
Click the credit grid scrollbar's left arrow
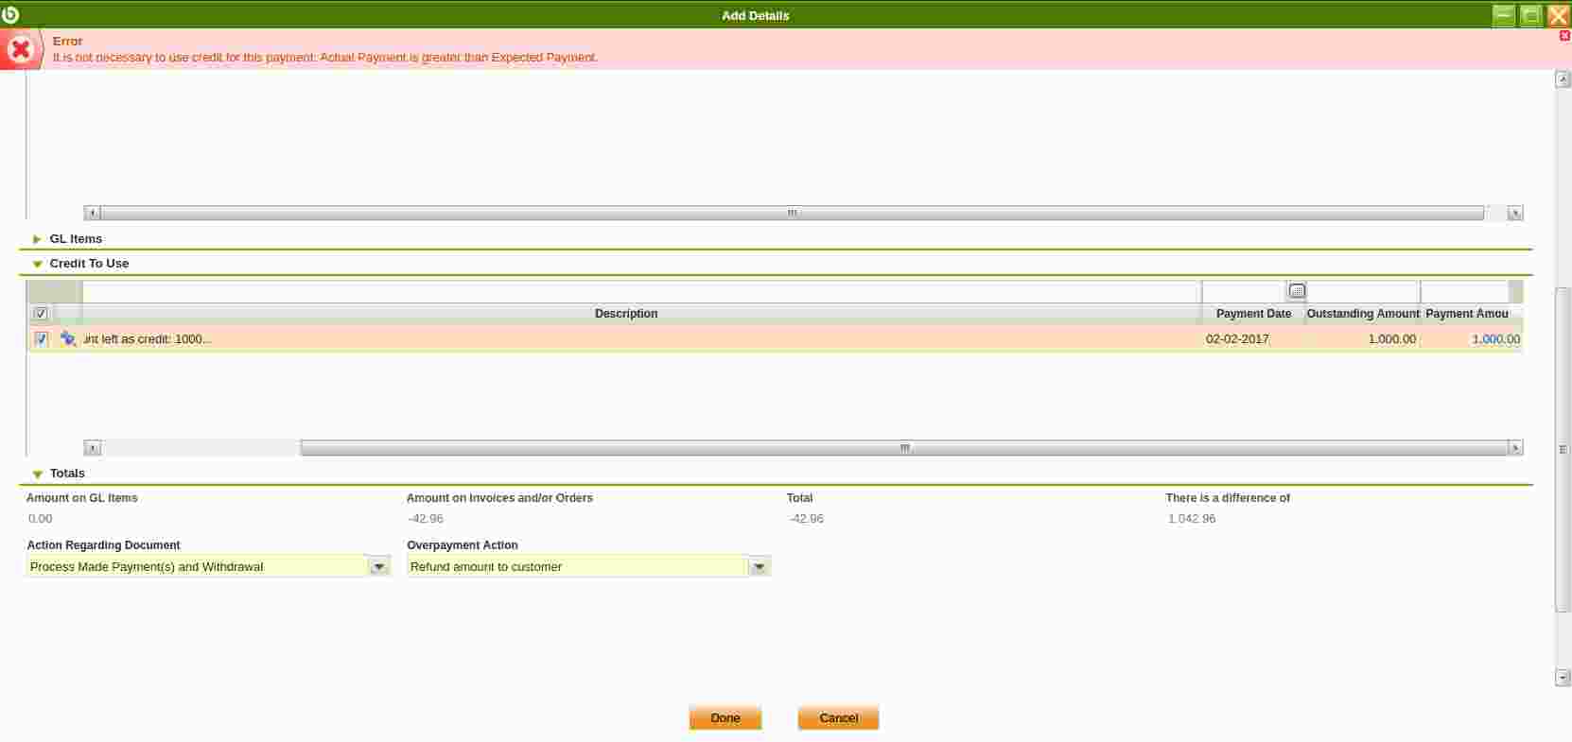92,448
